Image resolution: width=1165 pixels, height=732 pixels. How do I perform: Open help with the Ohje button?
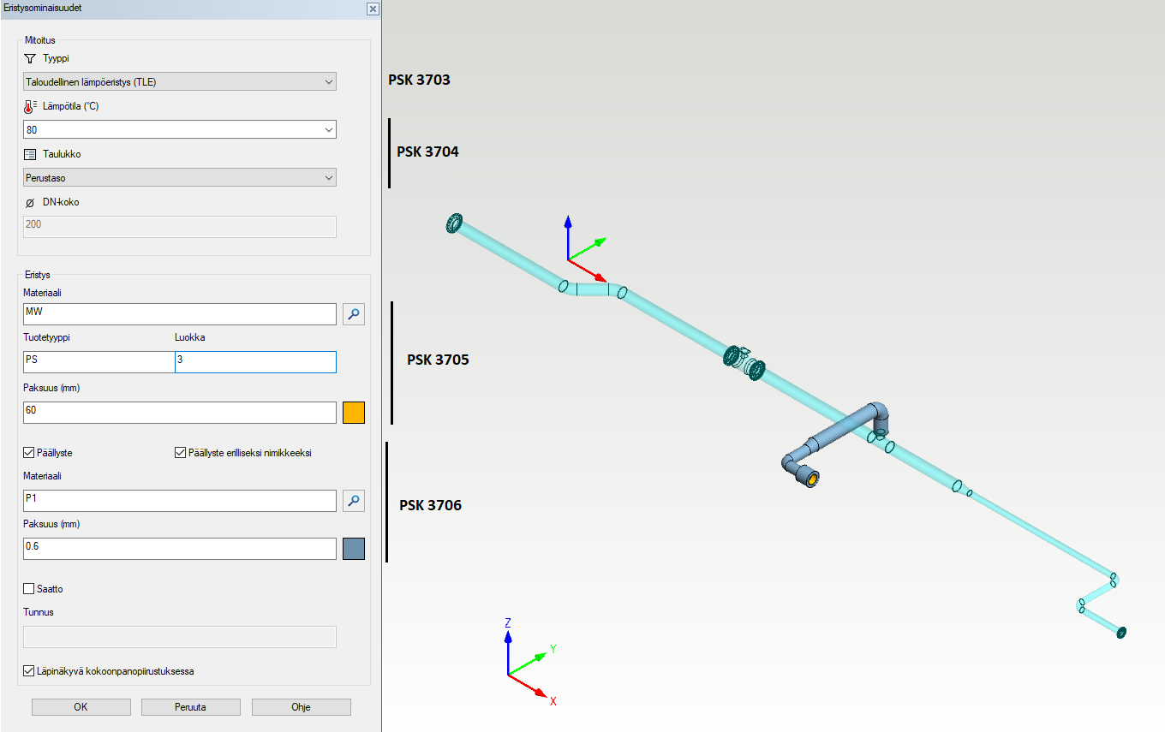(301, 707)
